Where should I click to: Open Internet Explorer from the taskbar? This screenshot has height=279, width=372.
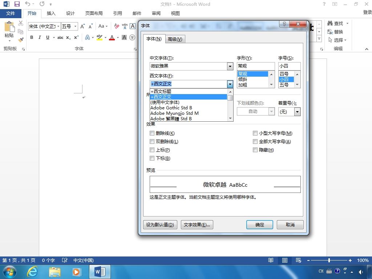coord(32,271)
